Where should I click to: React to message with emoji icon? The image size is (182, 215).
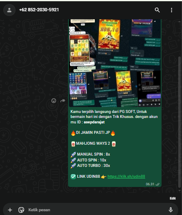point(54,100)
